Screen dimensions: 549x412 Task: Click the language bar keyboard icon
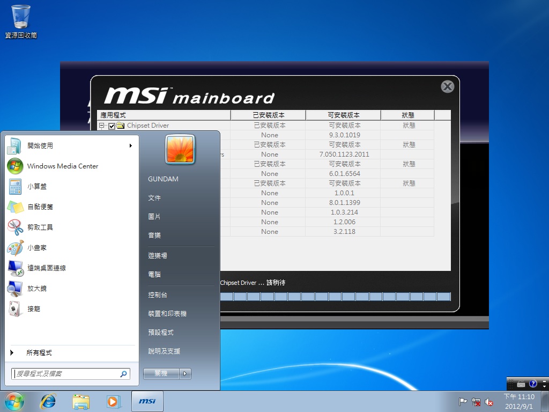click(x=521, y=384)
